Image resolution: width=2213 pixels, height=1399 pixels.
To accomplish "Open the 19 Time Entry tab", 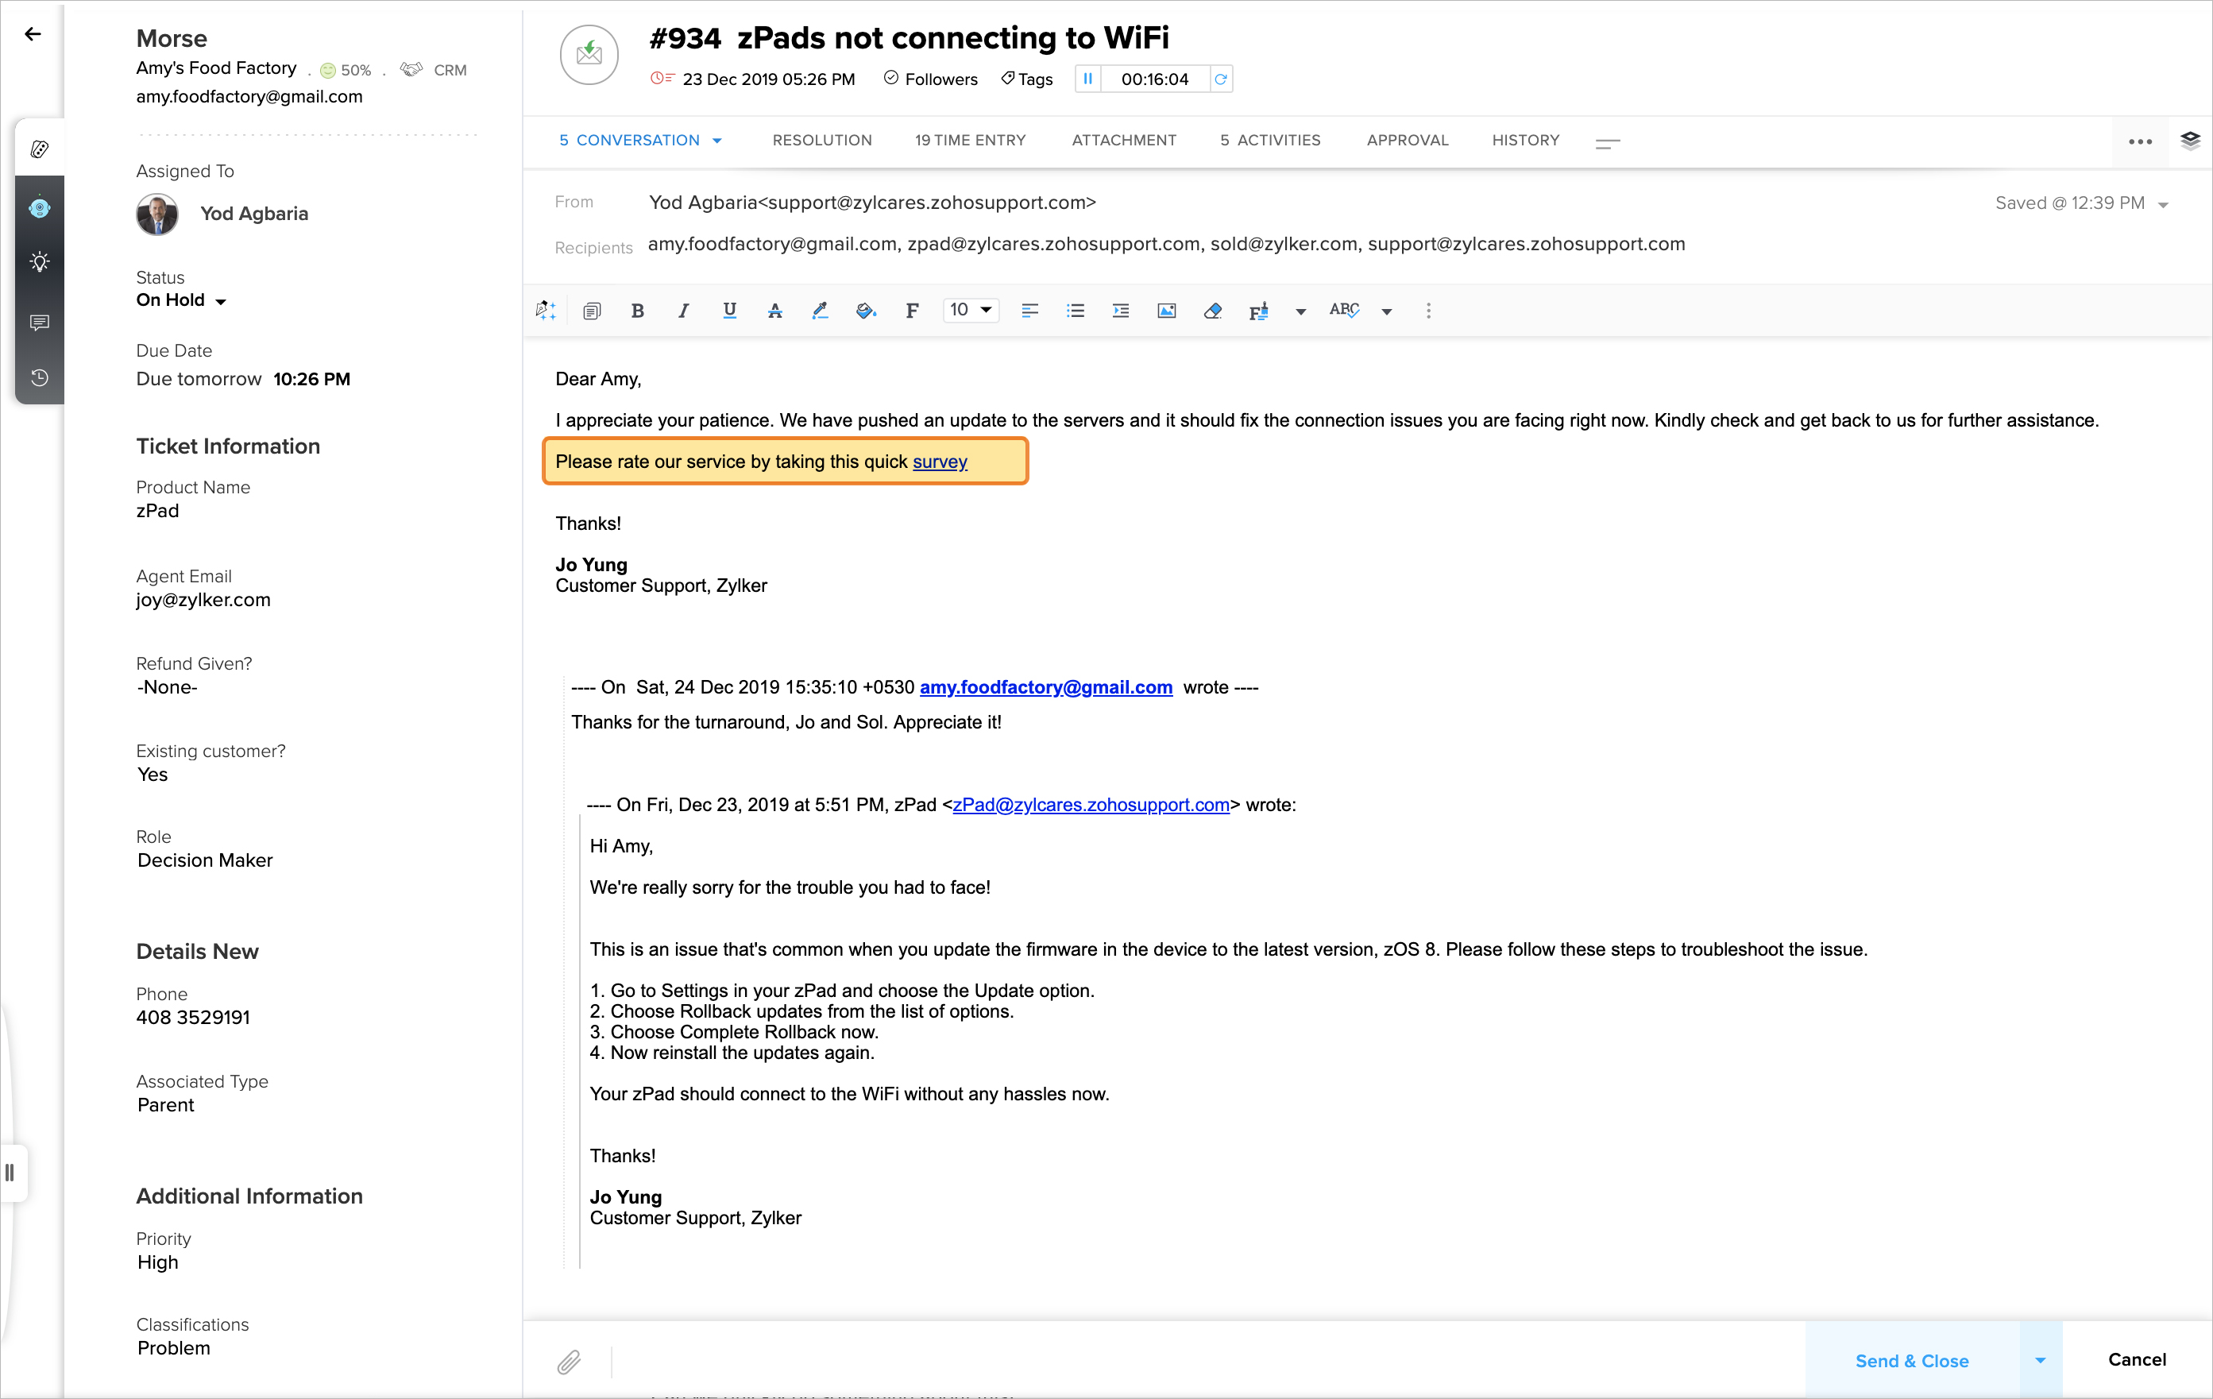I will pos(970,140).
